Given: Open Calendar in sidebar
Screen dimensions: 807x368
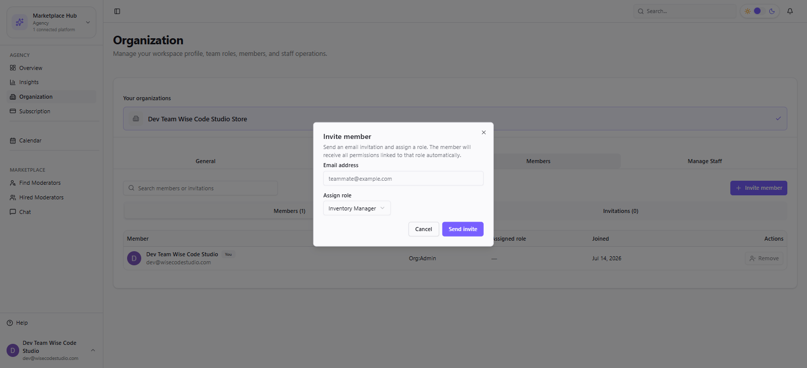Looking at the screenshot, I should (x=51, y=140).
